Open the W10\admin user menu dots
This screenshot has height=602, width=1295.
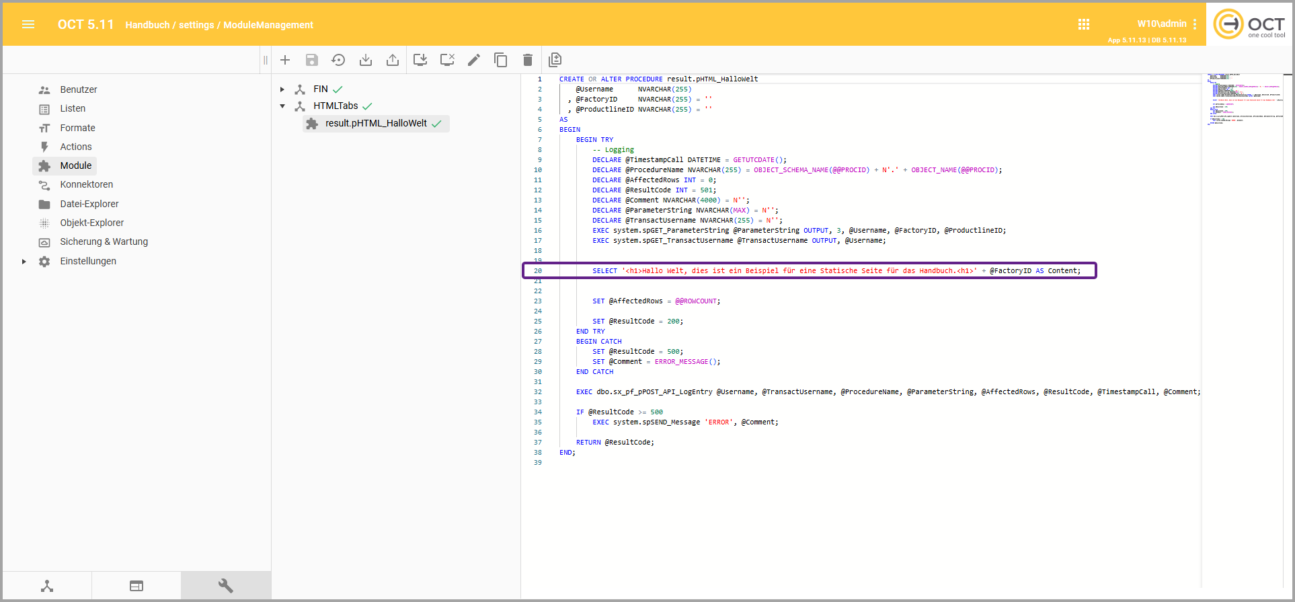pyautogui.click(x=1195, y=24)
